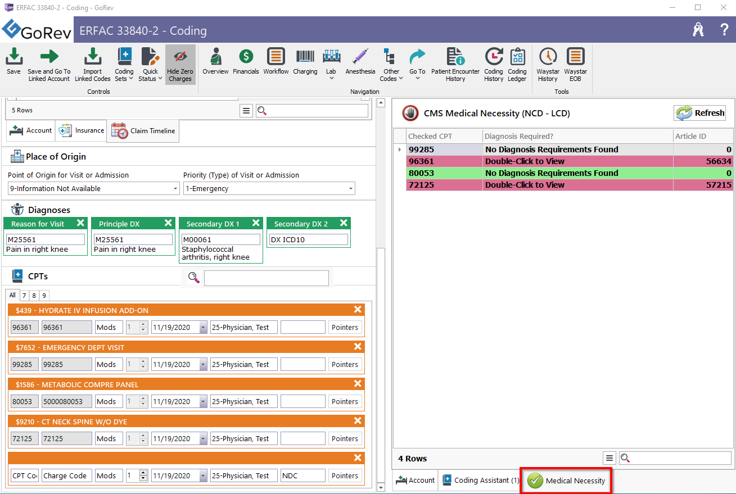The height and width of the screenshot is (494, 736).
Task: Select the CPT tab 9
Action: click(44, 296)
